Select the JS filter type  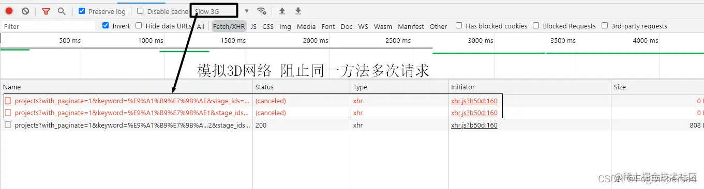pos(253,26)
